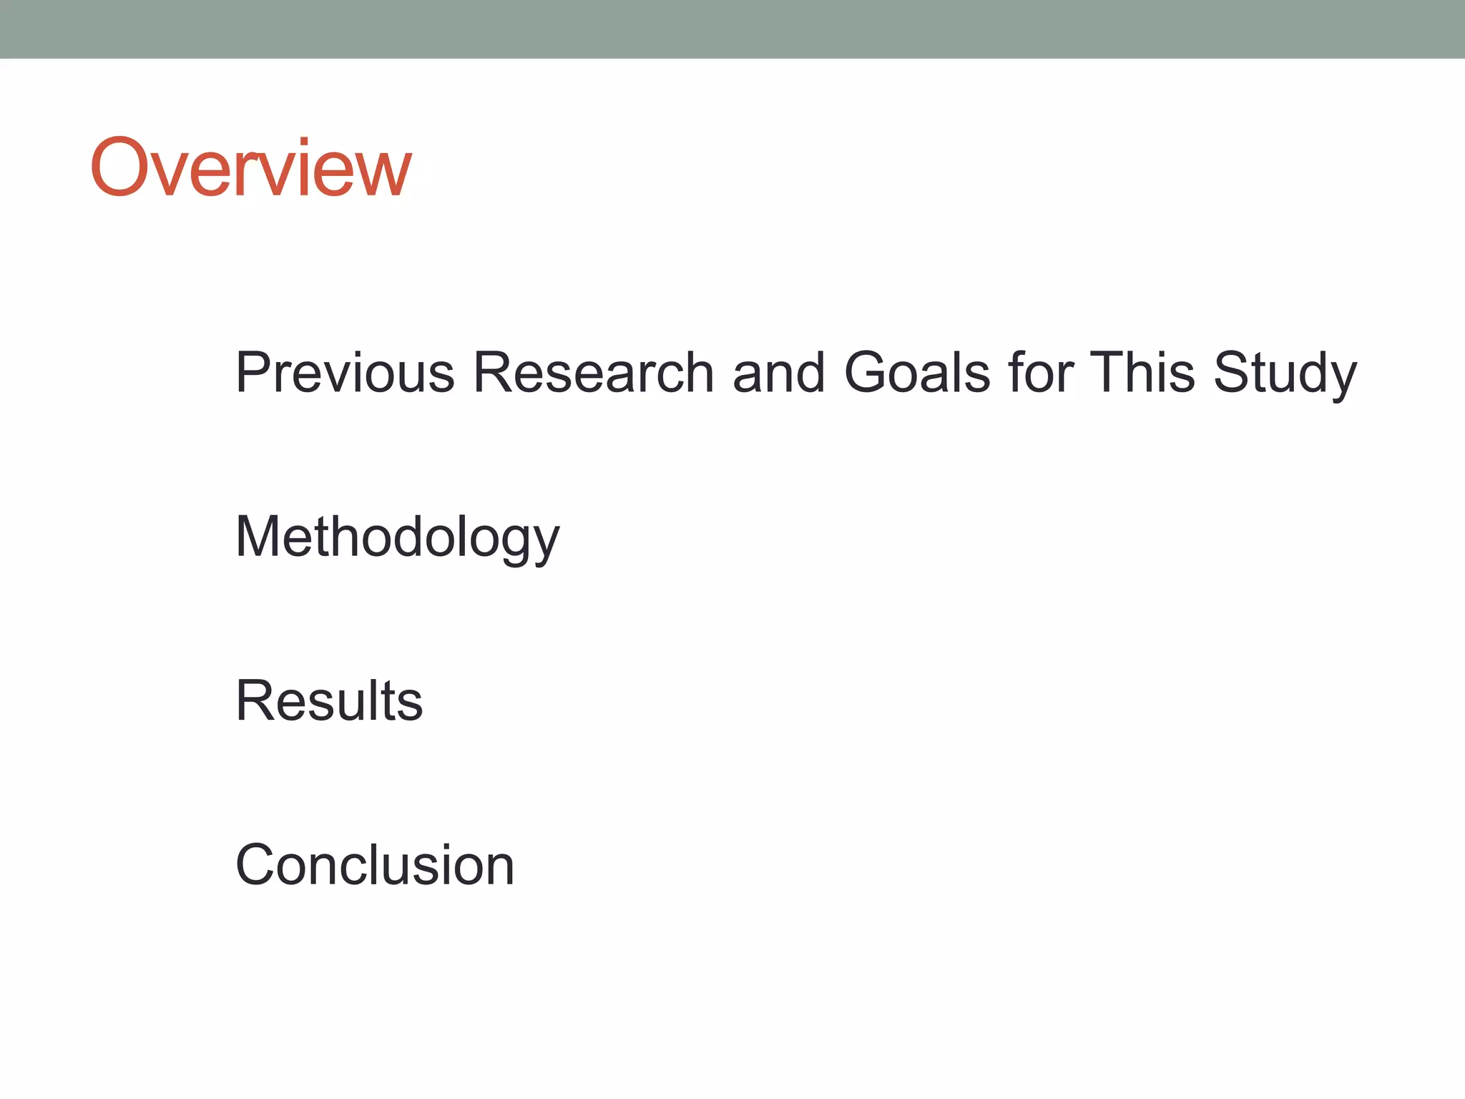The height and width of the screenshot is (1099, 1465).
Task: Click the Methodology line
Action: 397,537
